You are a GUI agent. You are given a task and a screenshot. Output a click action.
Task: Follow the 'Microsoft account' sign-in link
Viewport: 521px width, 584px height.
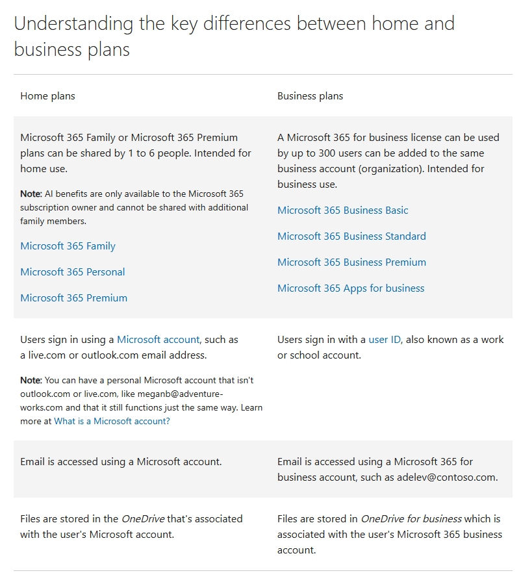pos(158,340)
